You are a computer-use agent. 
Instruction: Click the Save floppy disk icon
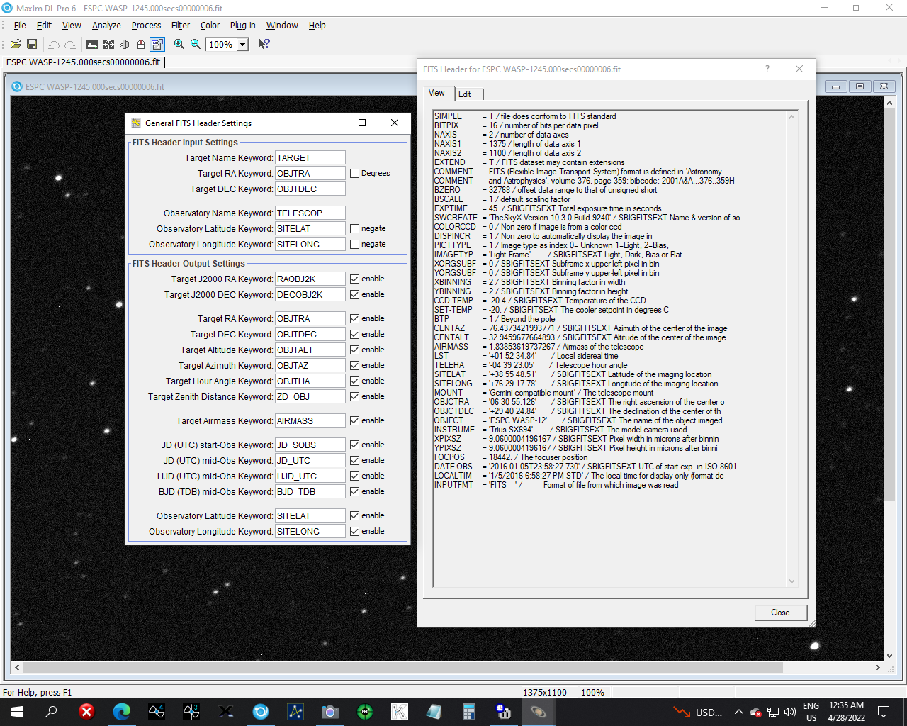point(32,44)
